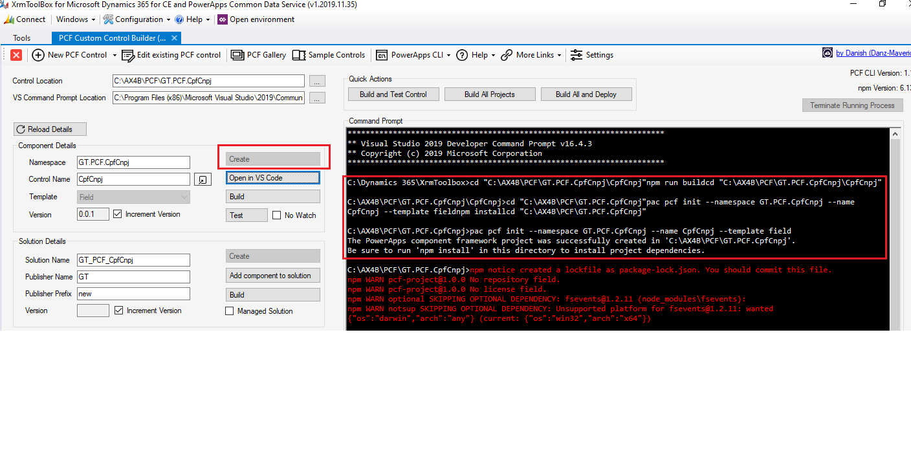
Task: Click the XrmToolBox title bar icon
Action: (5, 5)
